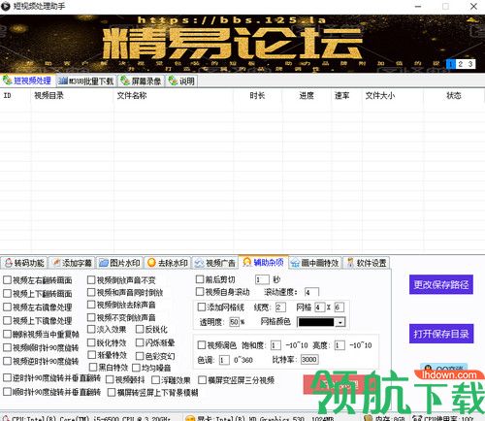Switch to the 视频广告 tab
Screen dimensions: 485x421
(x=215, y=263)
